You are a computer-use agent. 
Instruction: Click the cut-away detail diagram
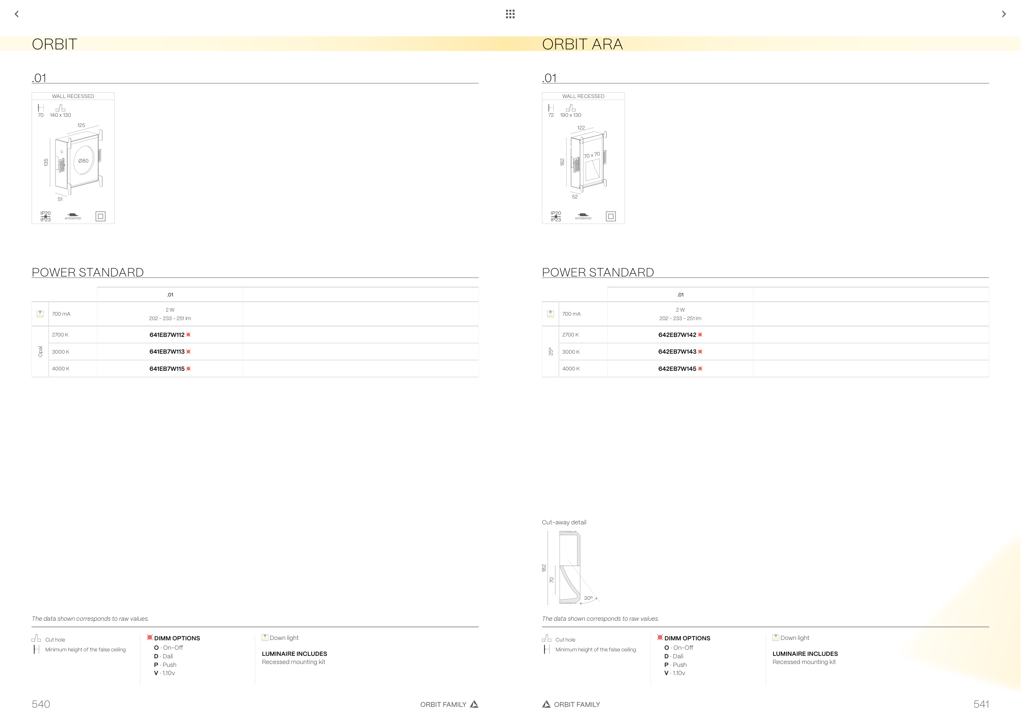coord(571,568)
